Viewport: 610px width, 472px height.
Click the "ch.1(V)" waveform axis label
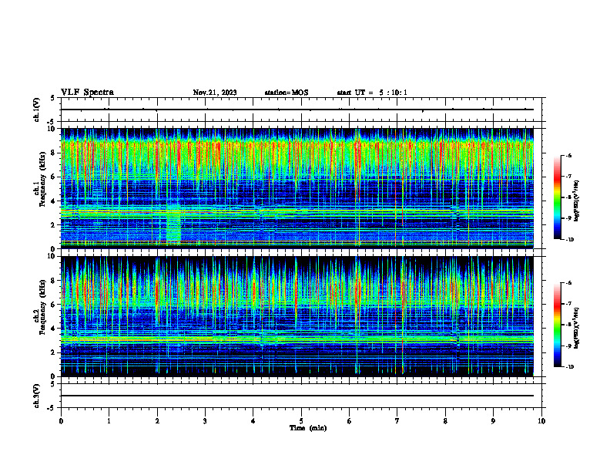click(37, 110)
